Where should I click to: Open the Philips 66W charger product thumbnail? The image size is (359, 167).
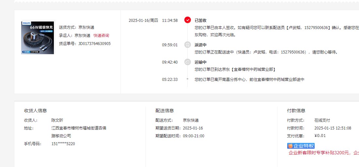[x=38, y=38]
